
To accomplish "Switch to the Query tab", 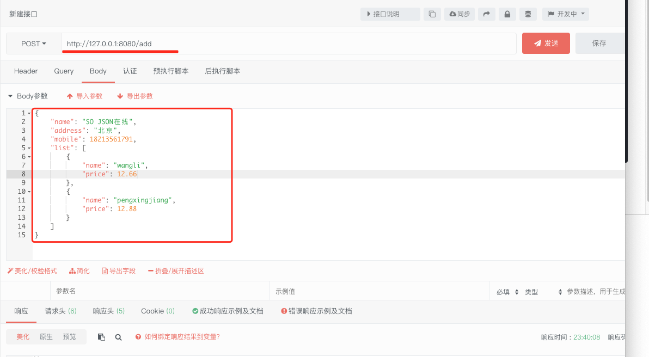I will (x=64, y=71).
